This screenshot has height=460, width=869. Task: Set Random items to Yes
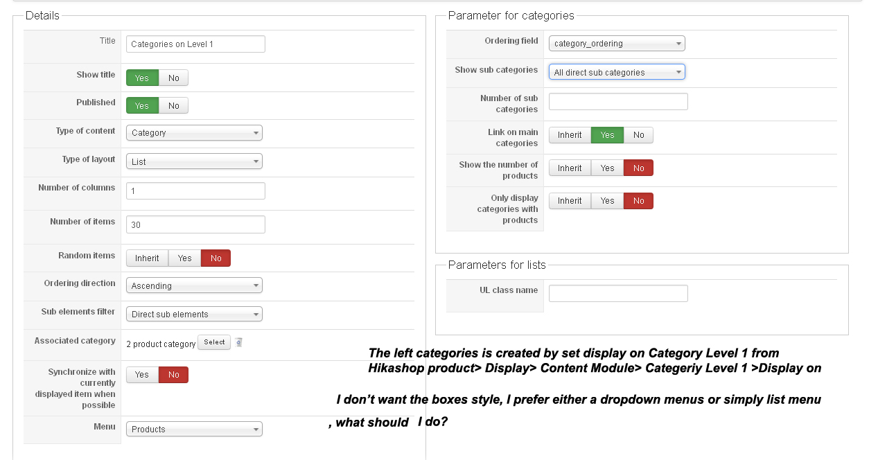(184, 258)
